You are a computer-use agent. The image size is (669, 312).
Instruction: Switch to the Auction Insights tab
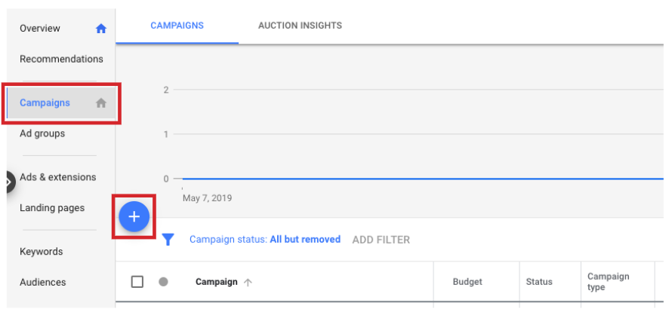coord(300,26)
